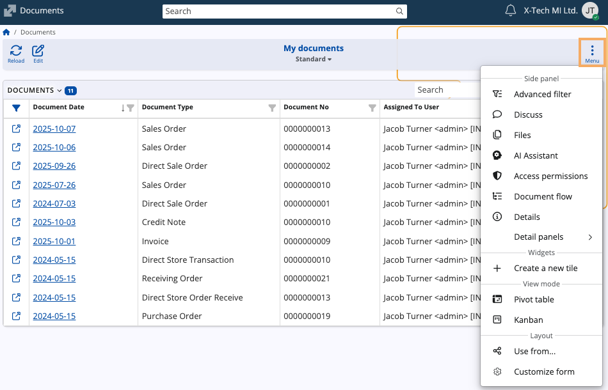Expand the Detail panels submenu
The width and height of the screenshot is (608, 390).
pyautogui.click(x=589, y=237)
